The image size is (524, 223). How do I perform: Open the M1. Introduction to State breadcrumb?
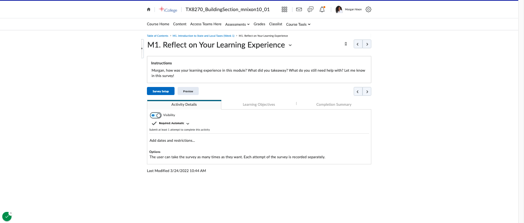point(203,36)
